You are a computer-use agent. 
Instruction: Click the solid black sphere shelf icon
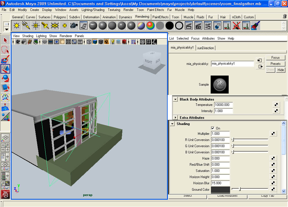coord(170,26)
